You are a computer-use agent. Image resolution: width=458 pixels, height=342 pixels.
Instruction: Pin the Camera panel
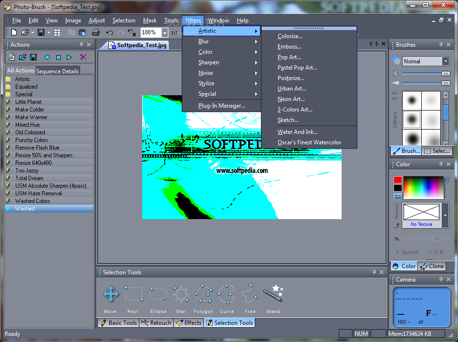pos(441,279)
